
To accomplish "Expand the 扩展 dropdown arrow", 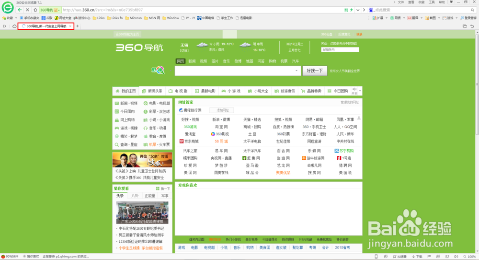I will pos(386,18).
